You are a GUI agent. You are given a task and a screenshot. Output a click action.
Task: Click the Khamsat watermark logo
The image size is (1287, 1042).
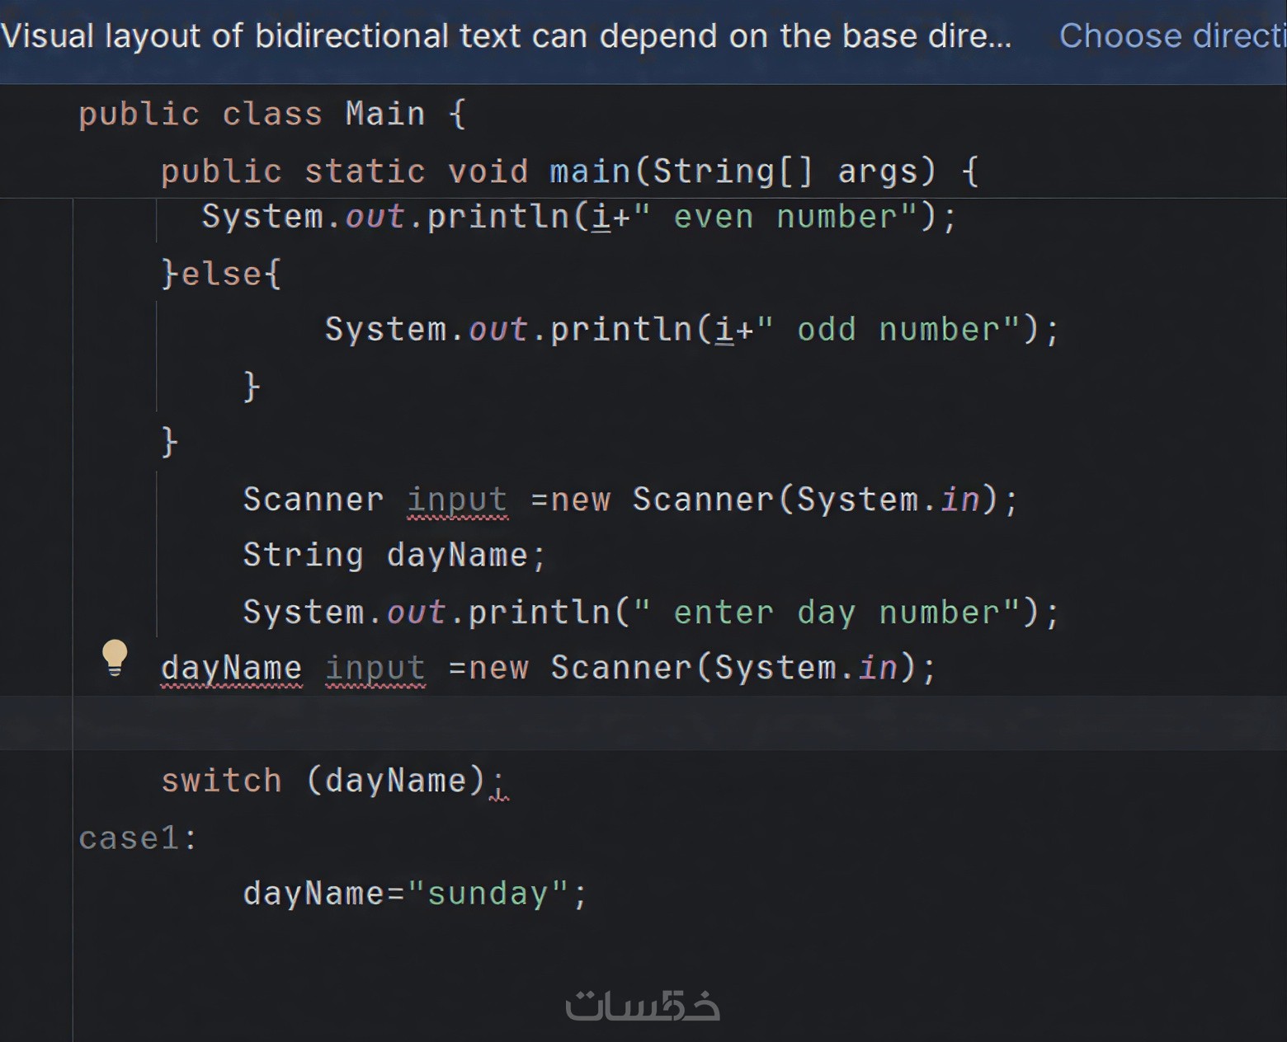click(642, 1006)
